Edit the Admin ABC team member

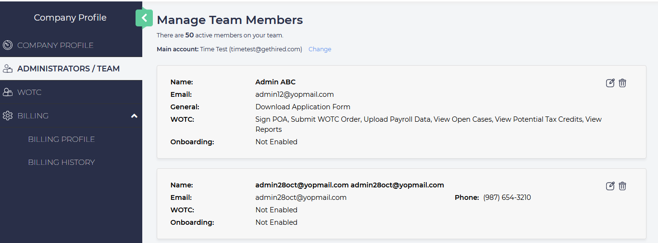point(610,83)
